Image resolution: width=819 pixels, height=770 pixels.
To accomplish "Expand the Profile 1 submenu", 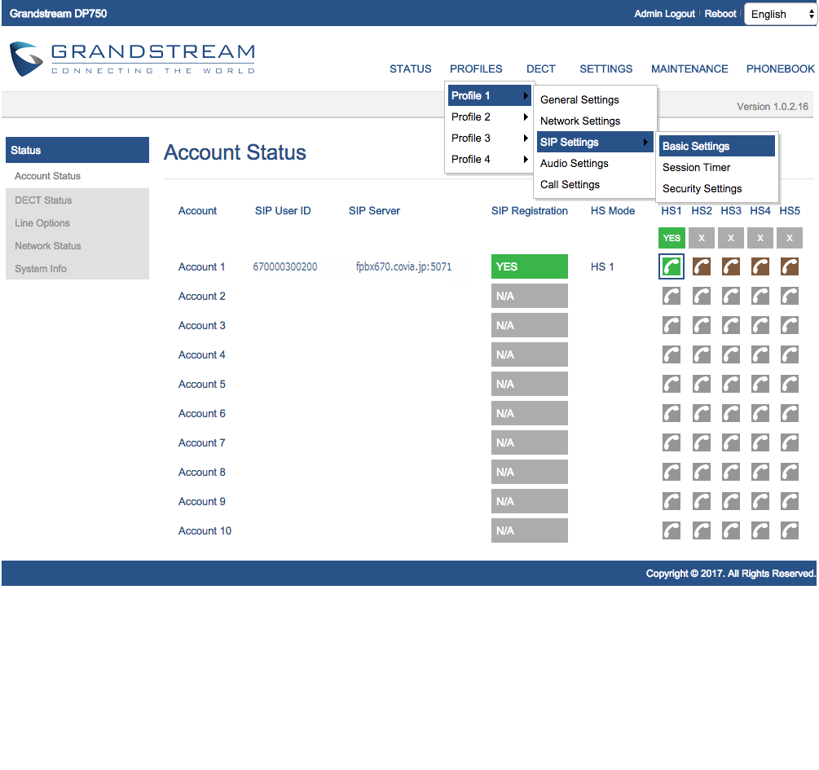I will click(489, 95).
